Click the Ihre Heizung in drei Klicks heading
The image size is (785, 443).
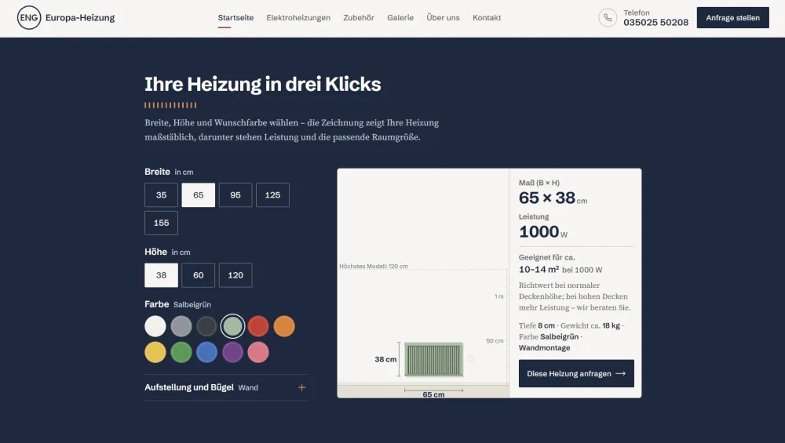pyautogui.click(x=263, y=84)
